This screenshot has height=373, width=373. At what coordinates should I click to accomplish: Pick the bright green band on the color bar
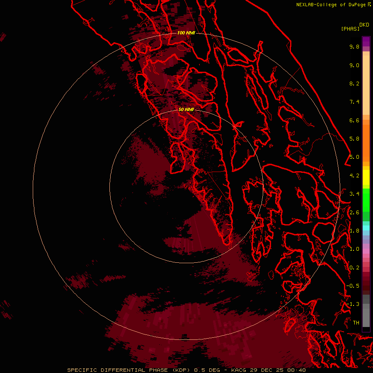(366, 200)
